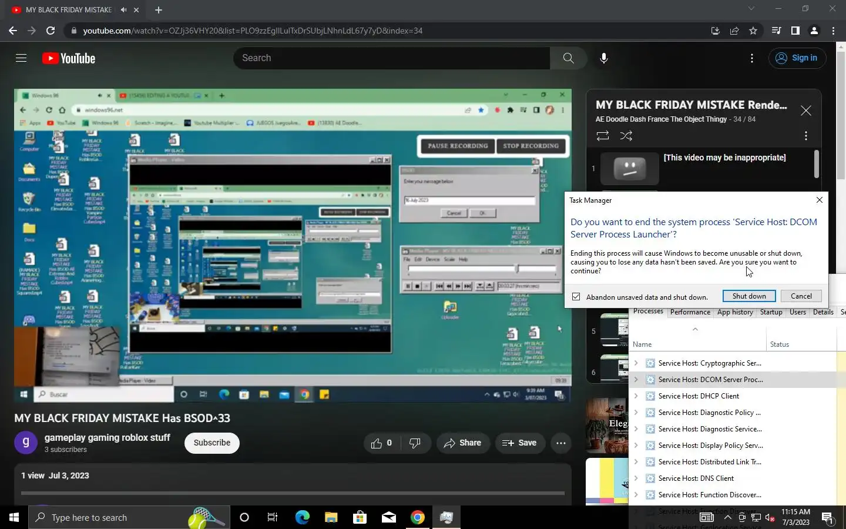Click the magnifier search button on YouTube
The width and height of the screenshot is (846, 529).
[x=568, y=58]
